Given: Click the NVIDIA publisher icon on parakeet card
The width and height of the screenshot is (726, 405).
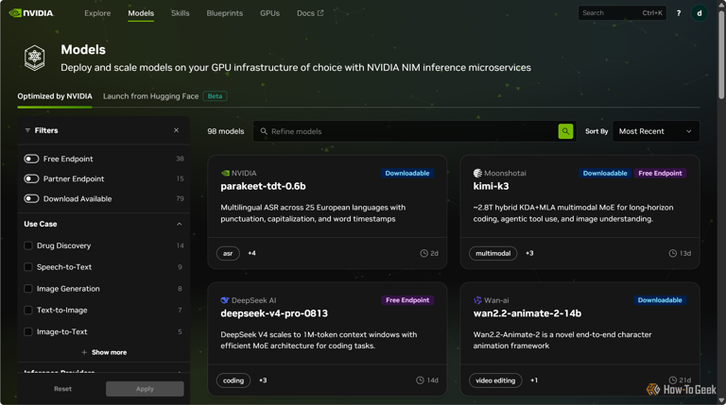Looking at the screenshot, I should (x=225, y=173).
